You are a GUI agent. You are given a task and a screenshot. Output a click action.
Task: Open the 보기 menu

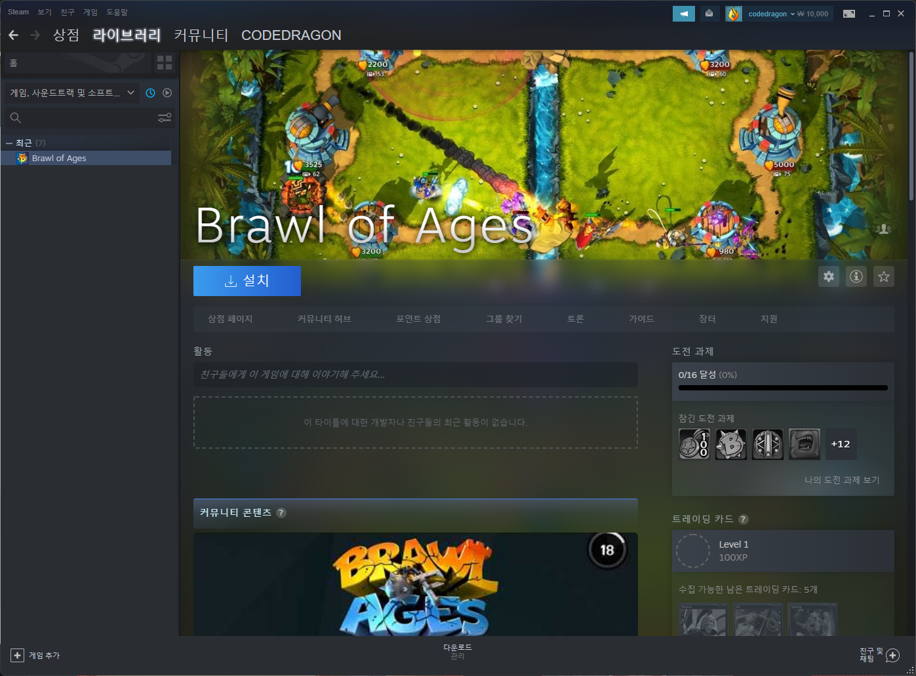click(x=45, y=12)
